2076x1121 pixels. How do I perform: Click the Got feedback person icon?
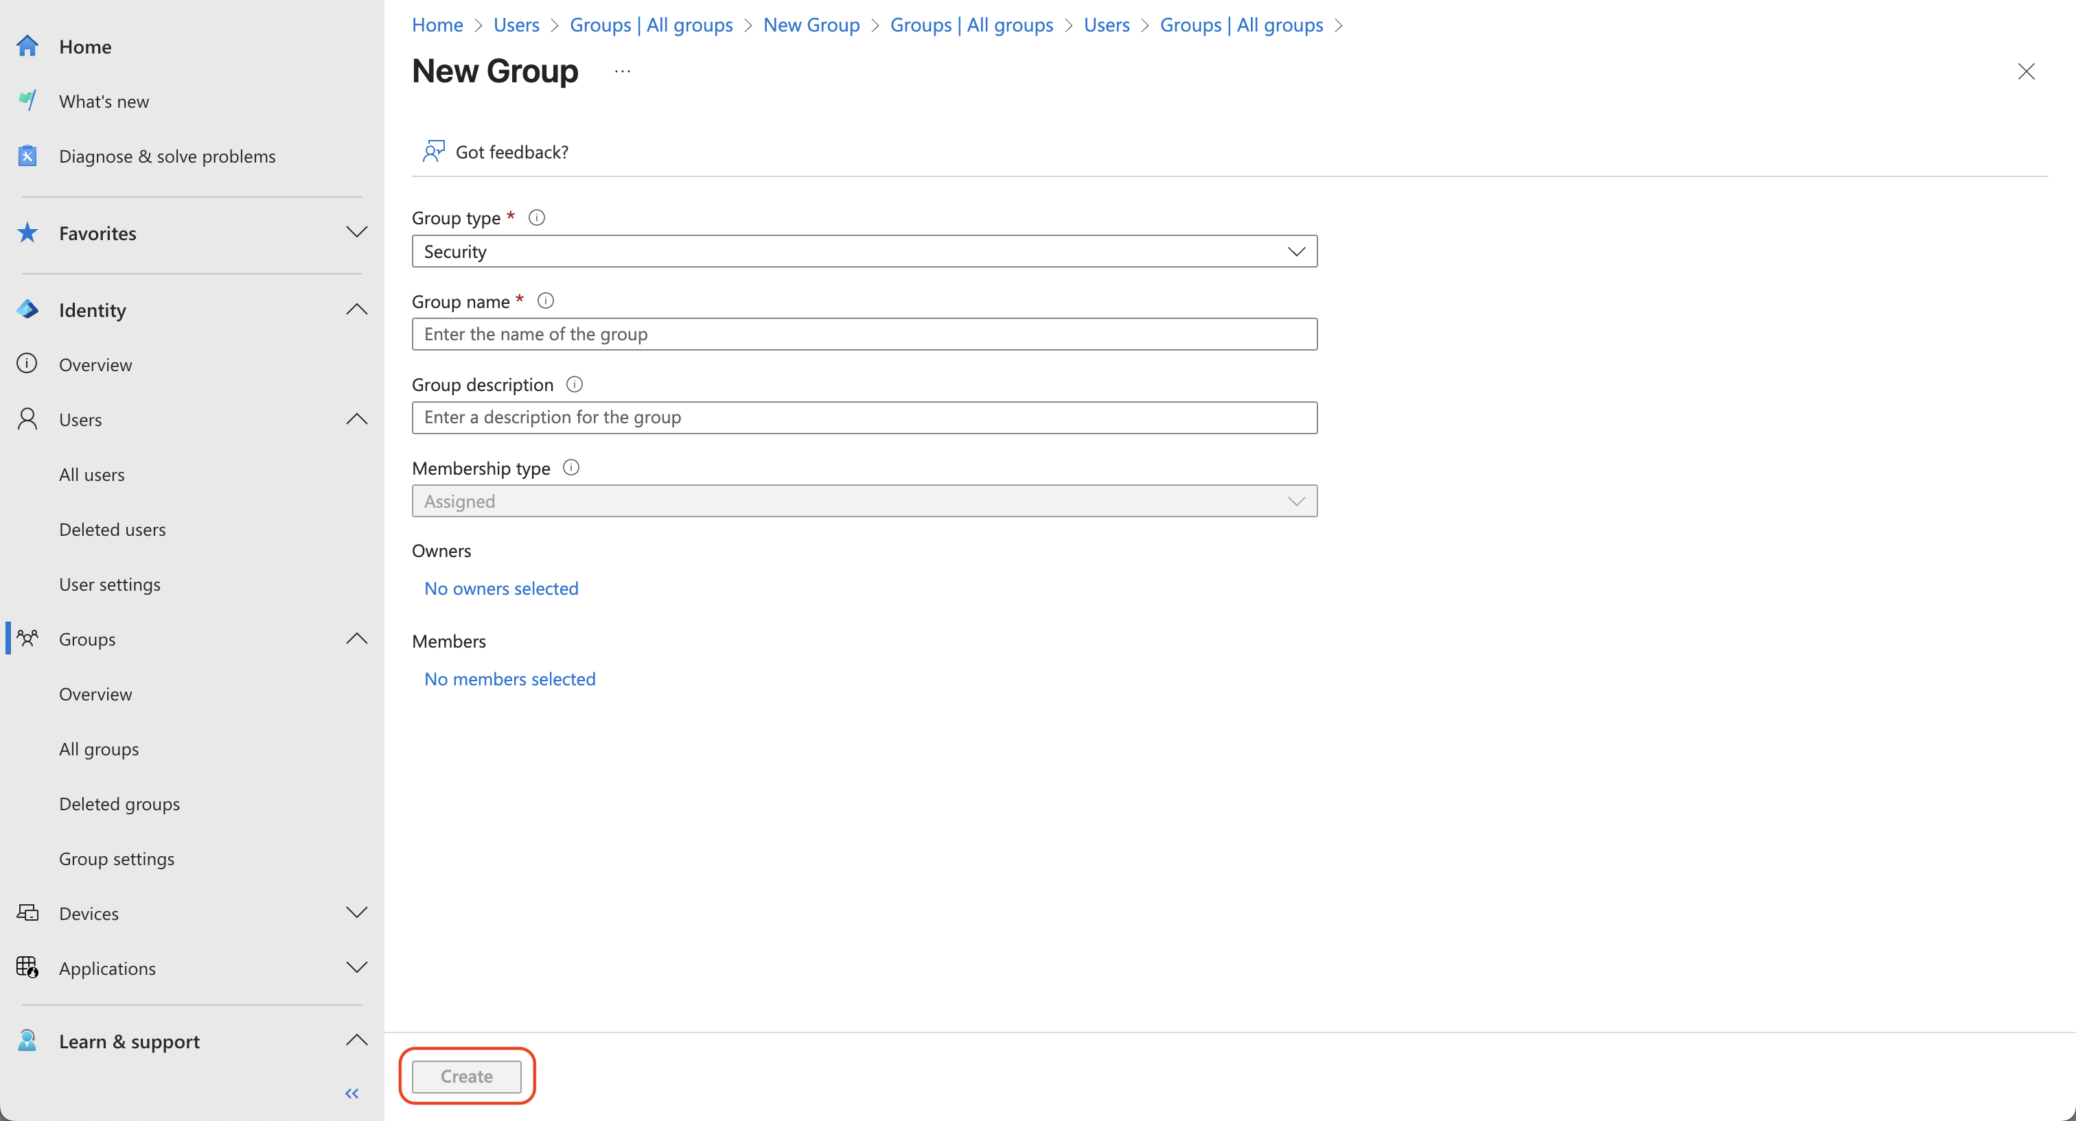434,152
